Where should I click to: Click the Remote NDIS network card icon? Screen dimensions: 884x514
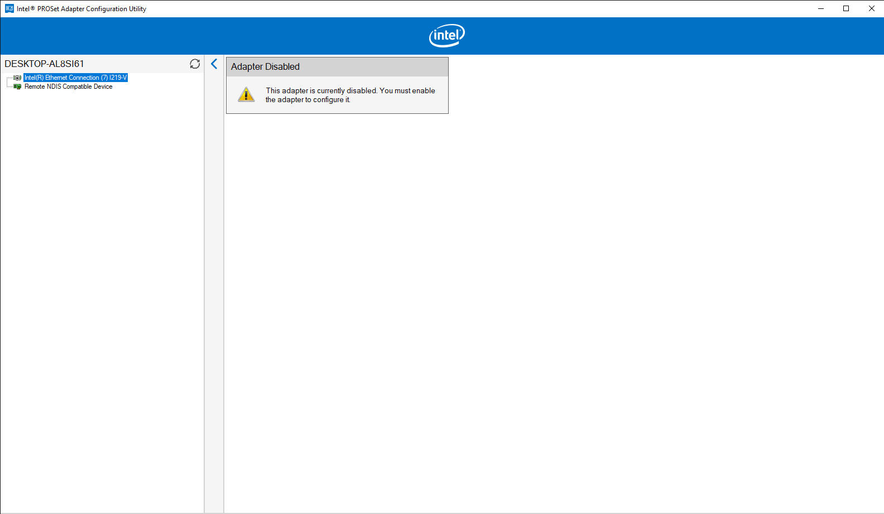[17, 87]
